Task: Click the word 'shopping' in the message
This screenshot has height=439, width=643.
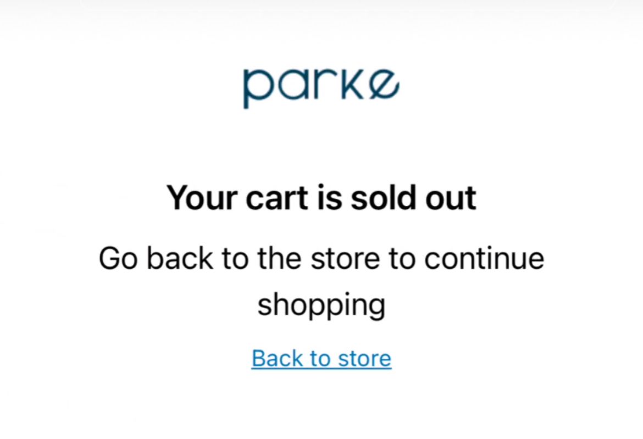Action: [x=321, y=304]
